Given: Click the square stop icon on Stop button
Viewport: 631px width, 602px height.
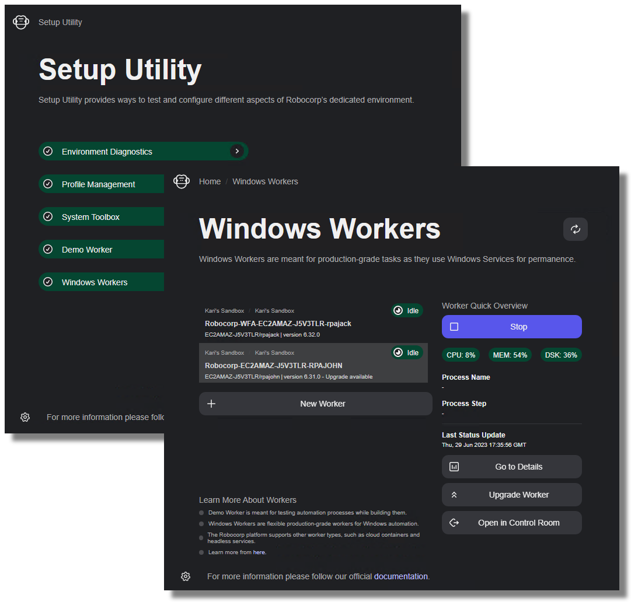Looking at the screenshot, I should click(x=454, y=327).
